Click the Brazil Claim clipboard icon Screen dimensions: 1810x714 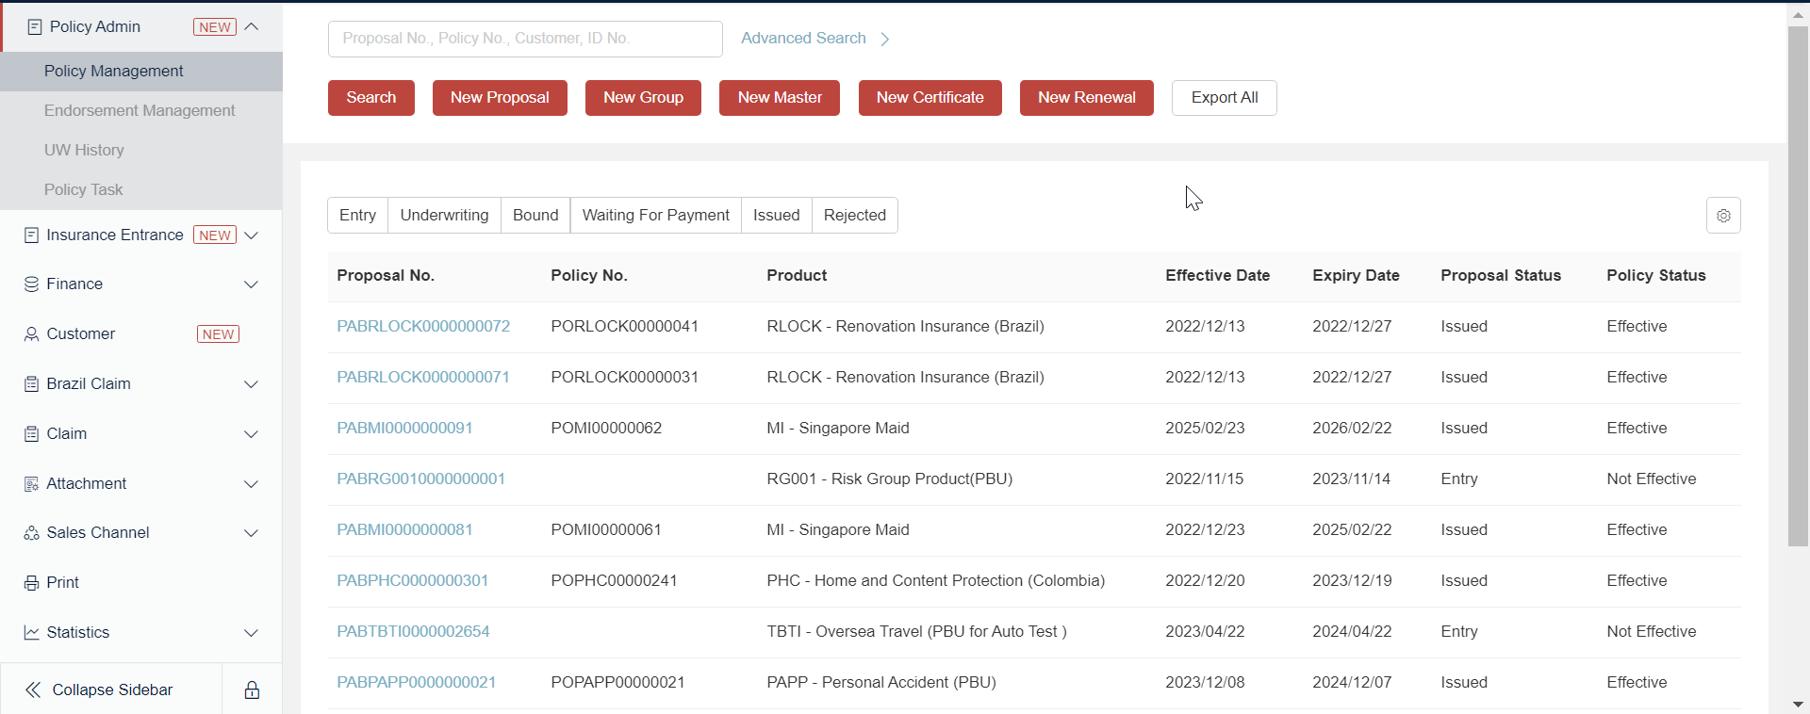coord(31,383)
